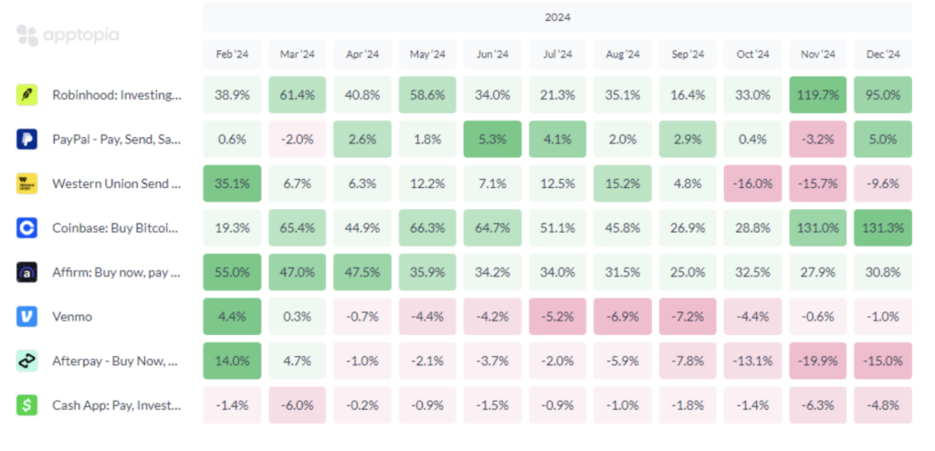The image size is (935, 451).
Task: Click the Venmo app icon
Action: coord(26,317)
